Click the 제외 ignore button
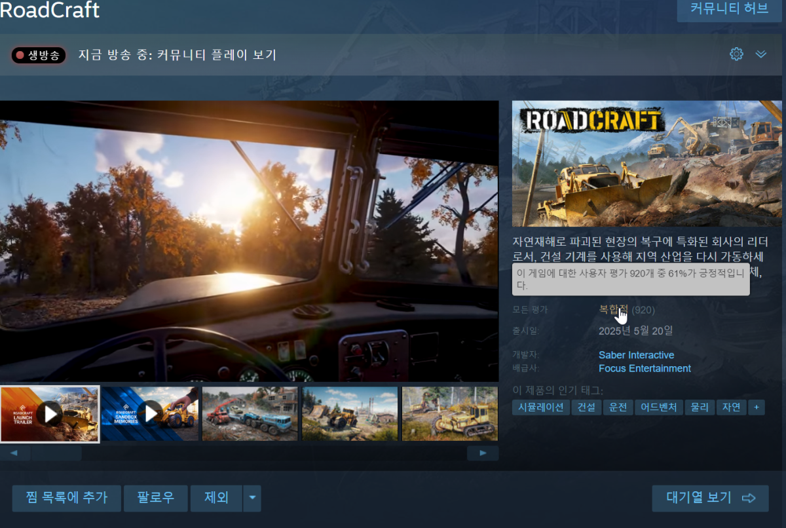Image resolution: width=786 pixels, height=528 pixels. click(x=217, y=498)
